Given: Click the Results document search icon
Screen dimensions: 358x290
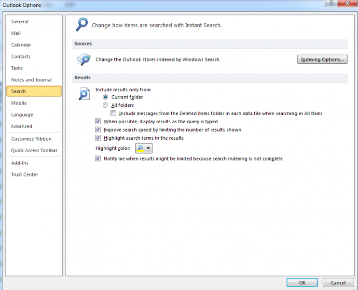Looking at the screenshot, I should coord(84,94).
